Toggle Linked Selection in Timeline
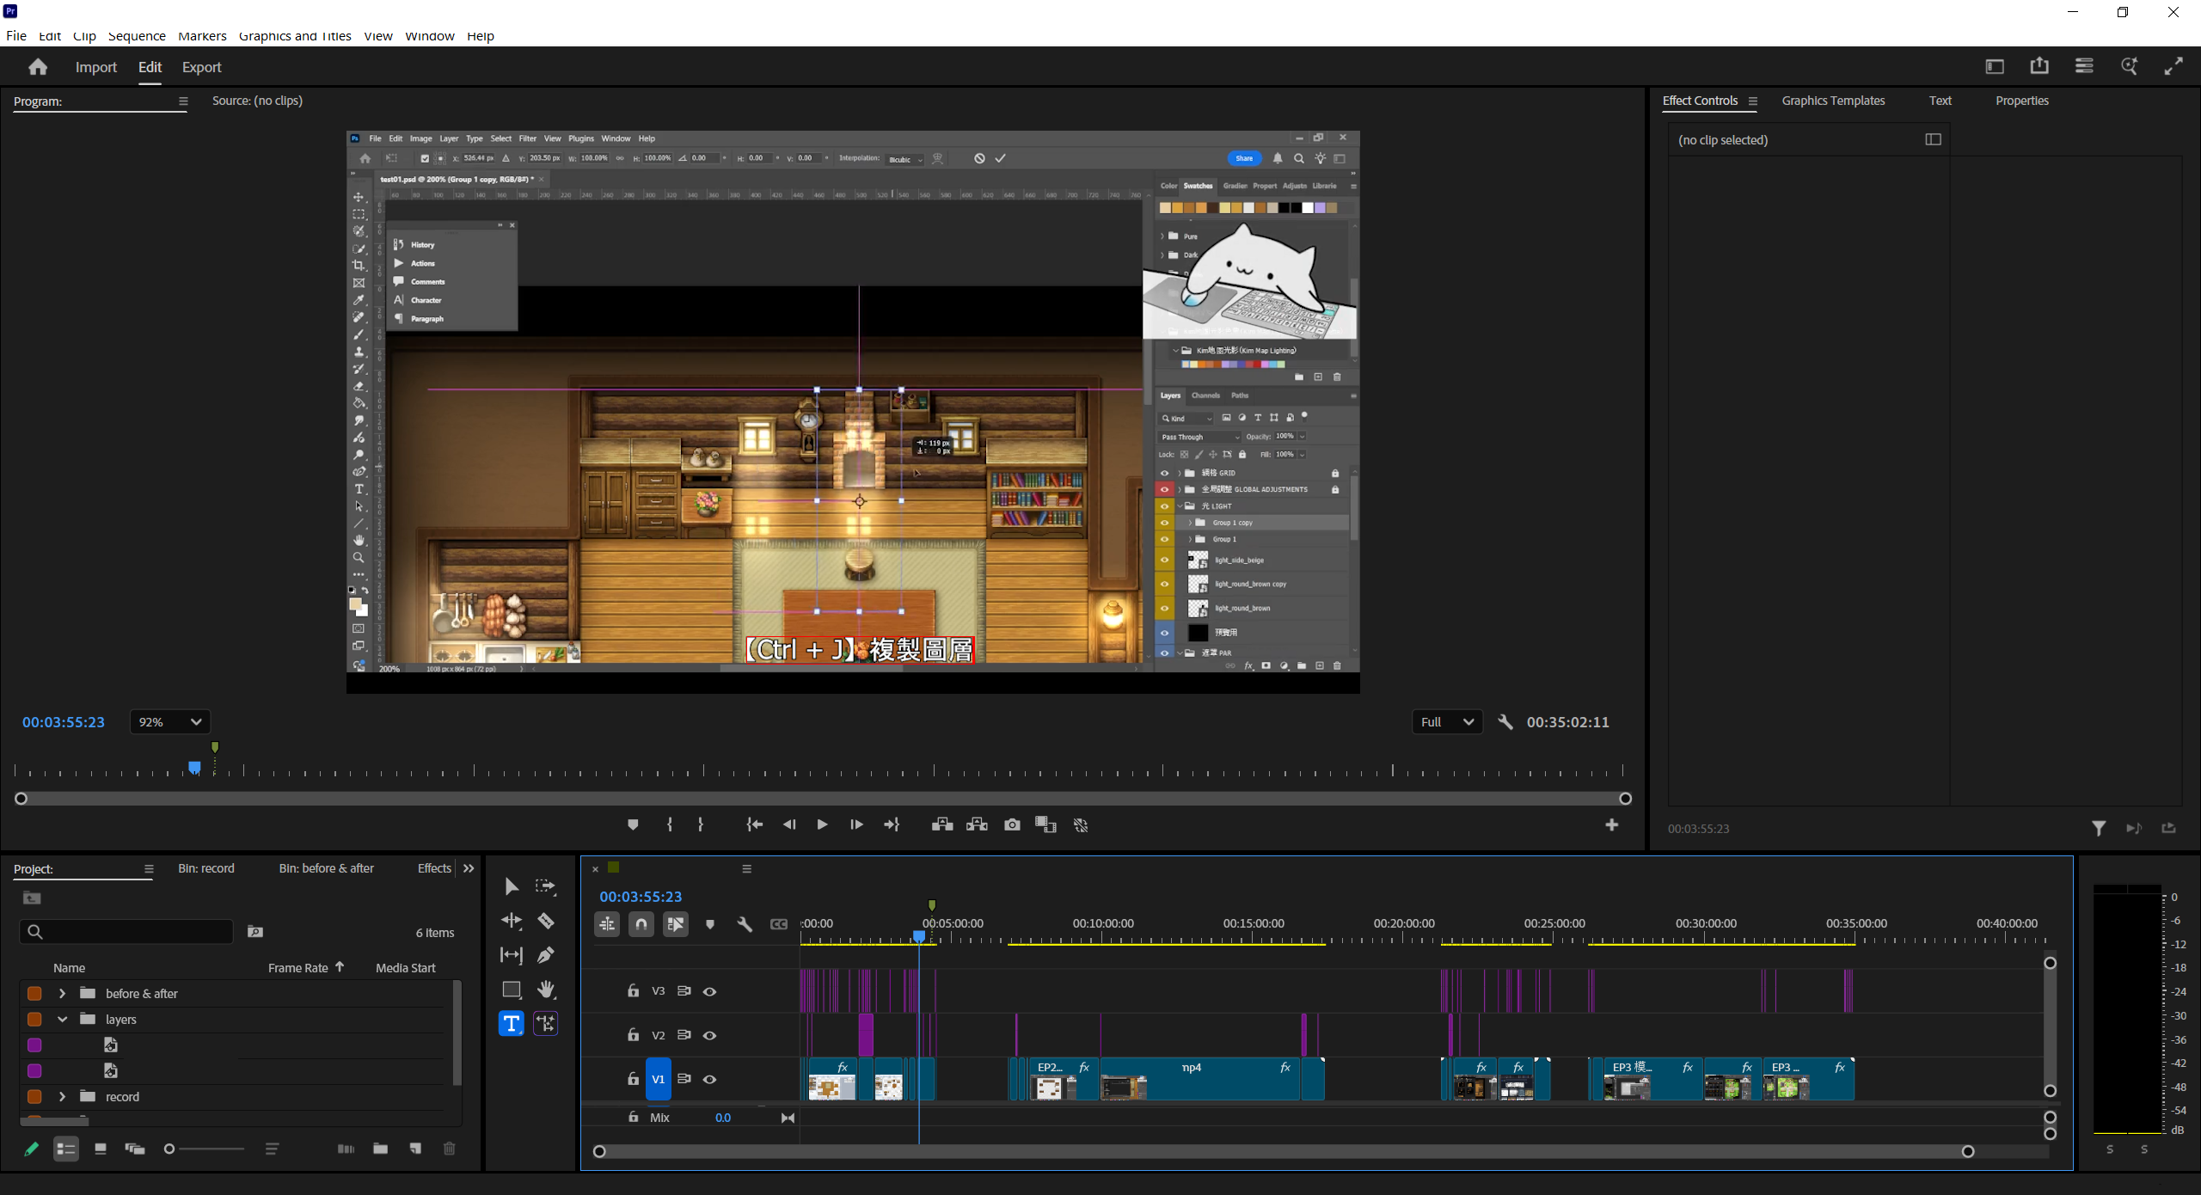Screen dimensions: 2201x1195 click(x=676, y=924)
